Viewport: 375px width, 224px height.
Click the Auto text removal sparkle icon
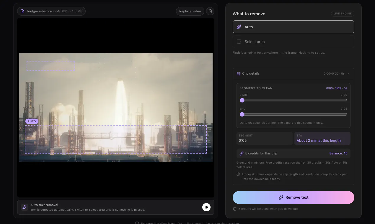(25, 207)
